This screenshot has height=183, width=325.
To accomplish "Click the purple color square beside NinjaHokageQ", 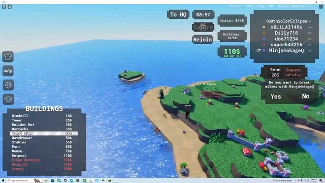I will [264, 50].
